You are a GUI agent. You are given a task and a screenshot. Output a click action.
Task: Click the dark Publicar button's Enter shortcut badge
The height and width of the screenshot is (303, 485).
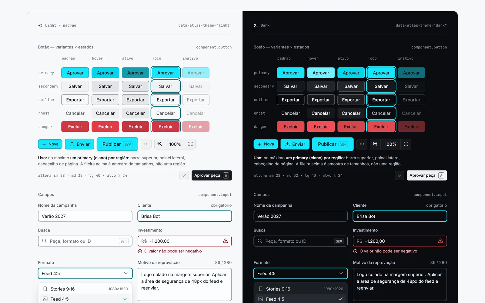coord(343,144)
